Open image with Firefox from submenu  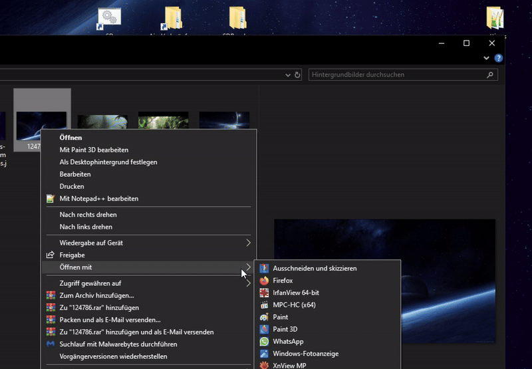(283, 281)
